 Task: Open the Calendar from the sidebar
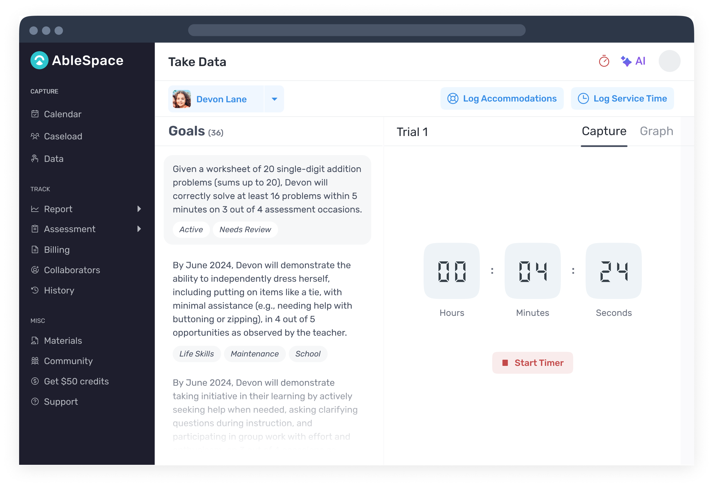63,114
